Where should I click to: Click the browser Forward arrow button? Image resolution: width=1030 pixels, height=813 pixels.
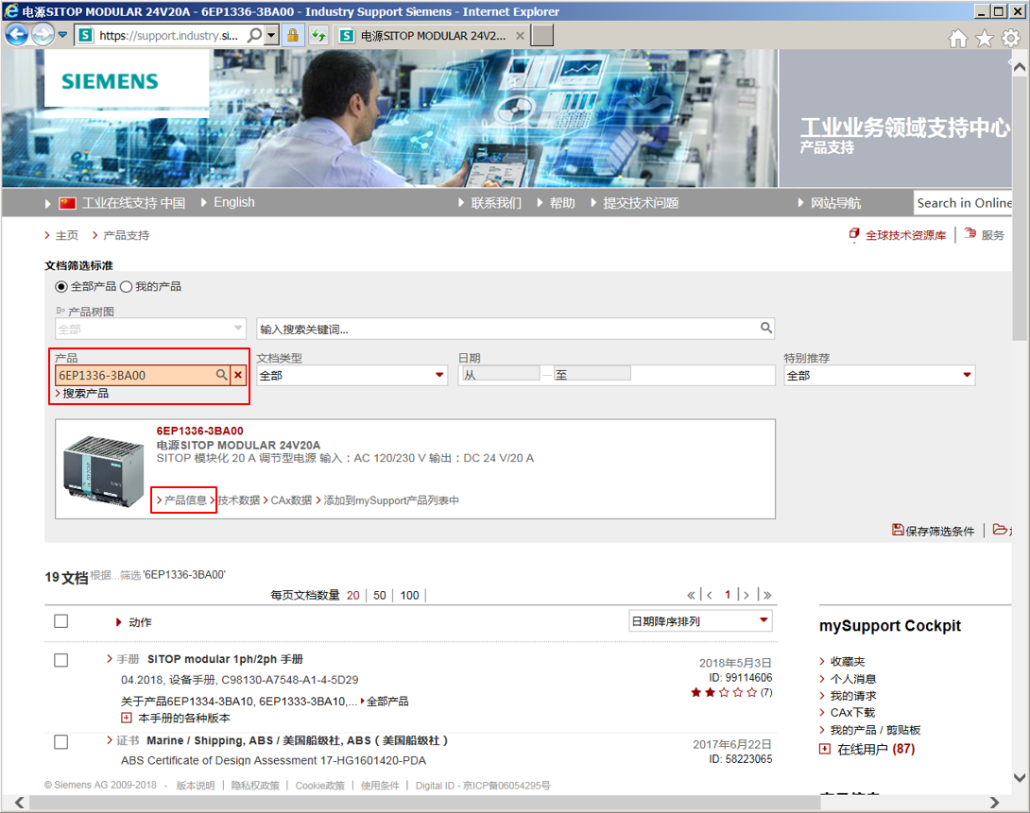(43, 35)
